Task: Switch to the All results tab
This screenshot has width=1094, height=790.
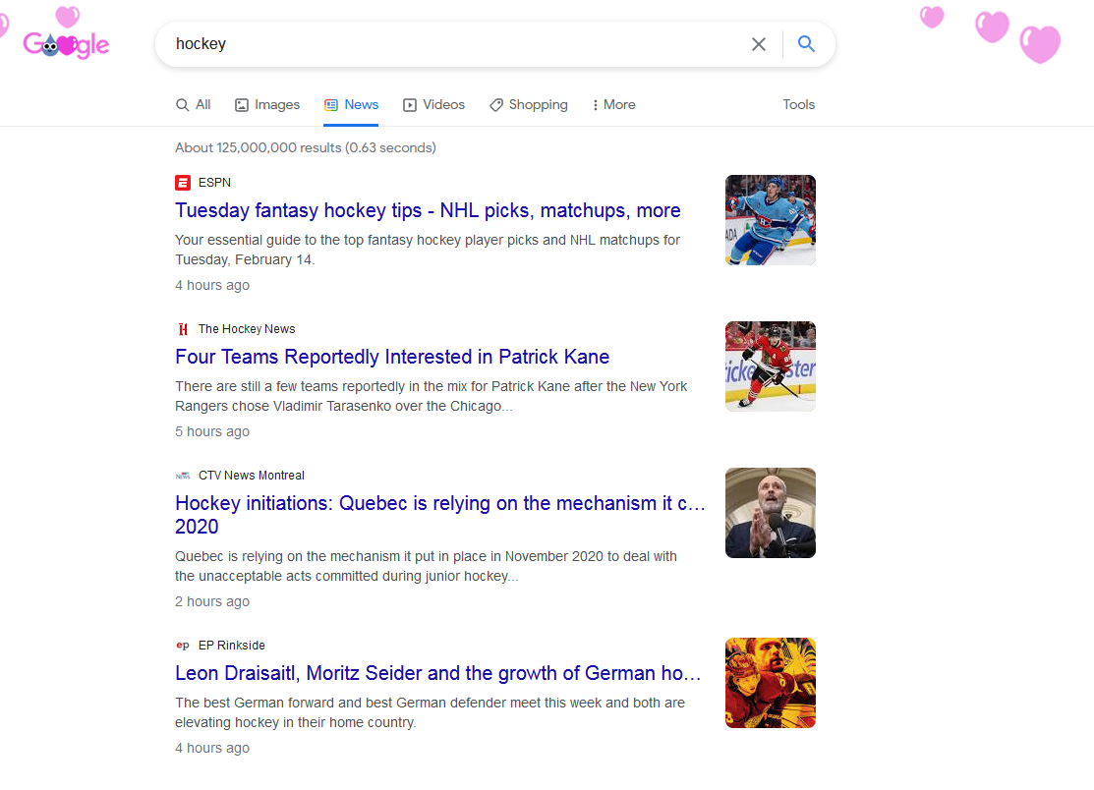Action: click(x=194, y=104)
